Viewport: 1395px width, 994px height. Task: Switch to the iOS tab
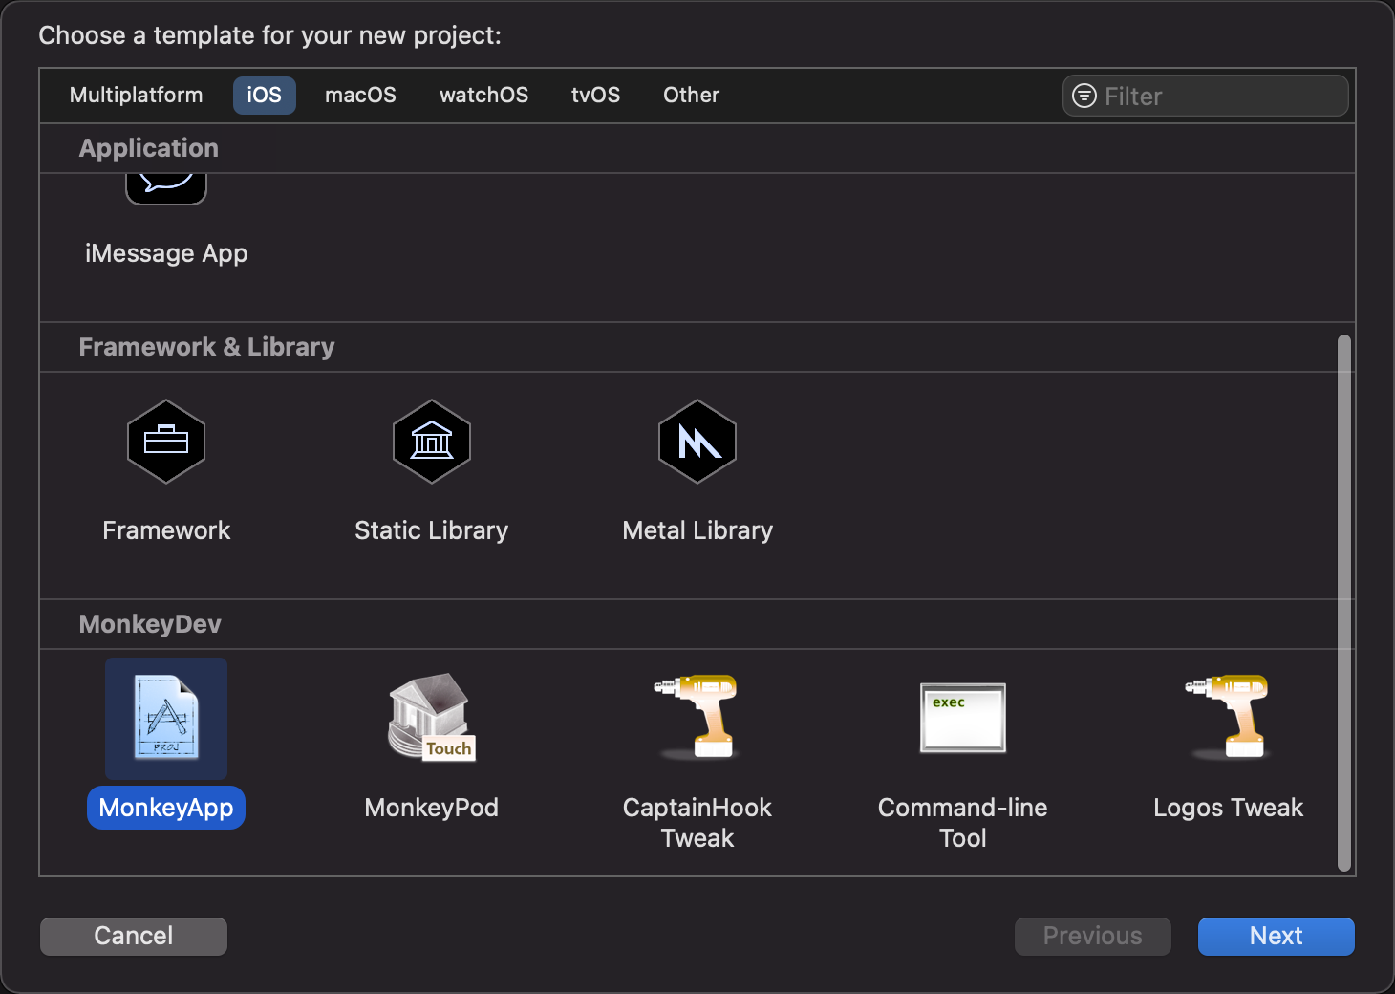pos(265,96)
